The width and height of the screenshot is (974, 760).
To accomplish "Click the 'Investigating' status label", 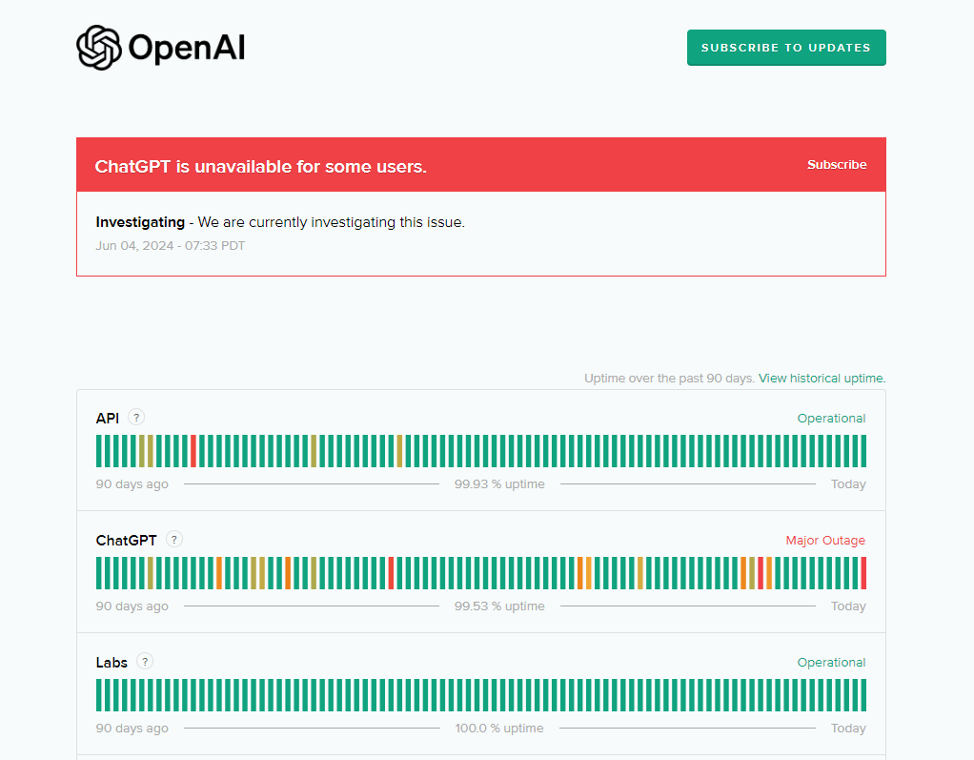I will click(140, 222).
